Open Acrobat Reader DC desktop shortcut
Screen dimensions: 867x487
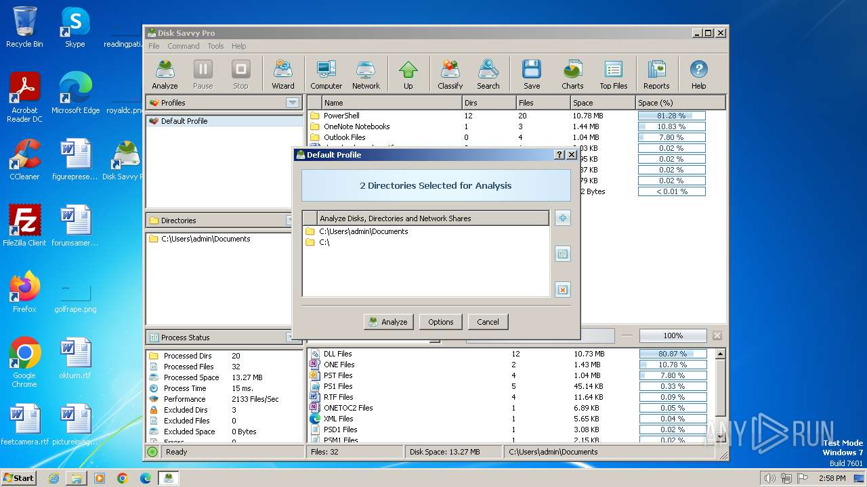pos(24,97)
